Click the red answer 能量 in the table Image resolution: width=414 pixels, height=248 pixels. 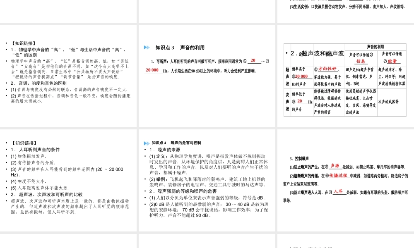(392, 61)
